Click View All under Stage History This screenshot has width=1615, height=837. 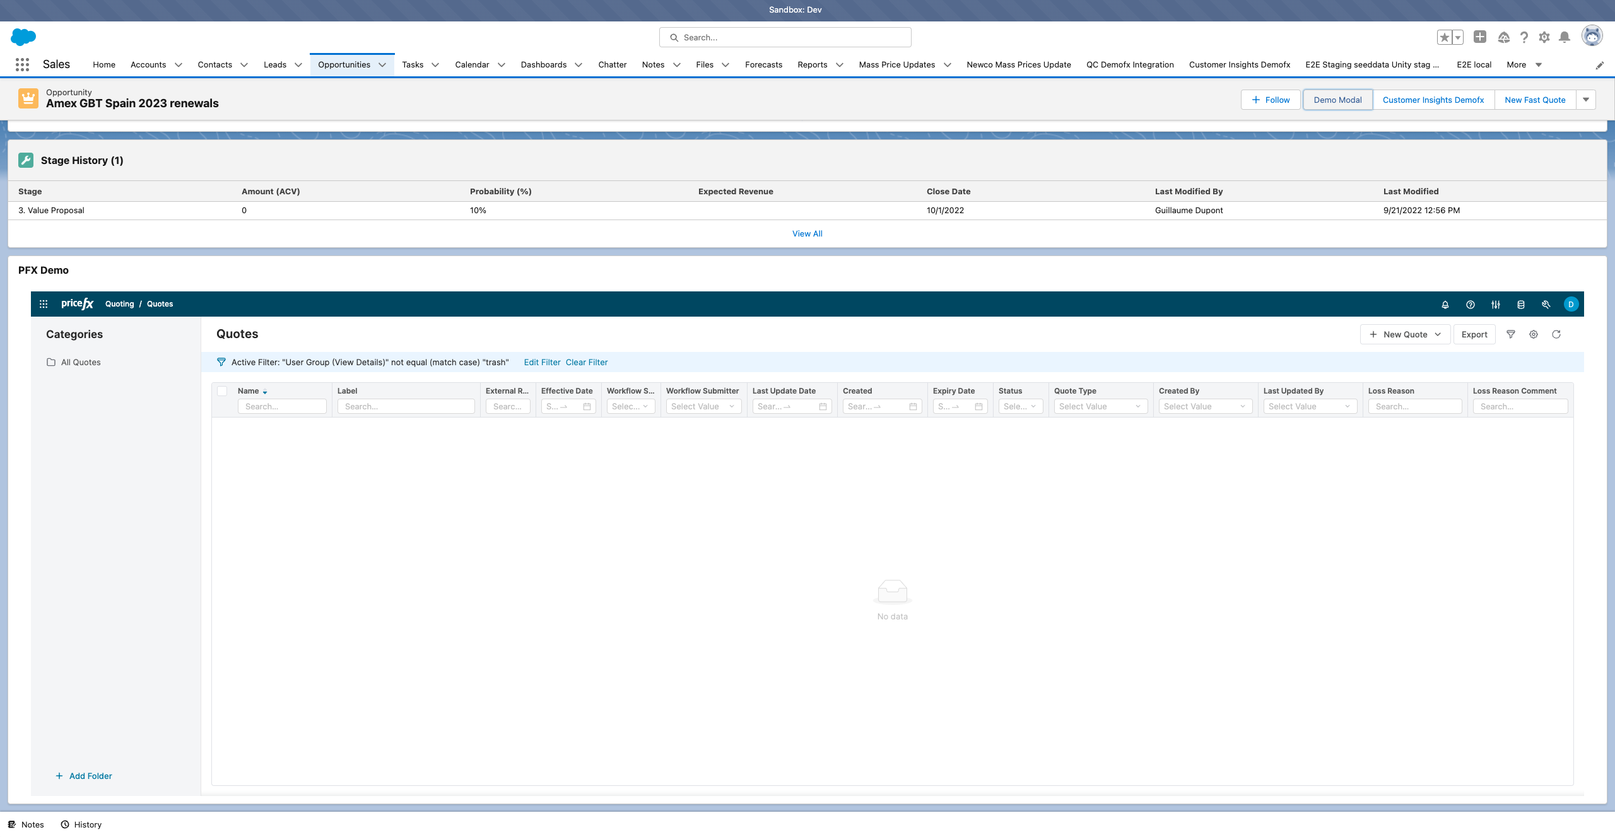(x=807, y=233)
